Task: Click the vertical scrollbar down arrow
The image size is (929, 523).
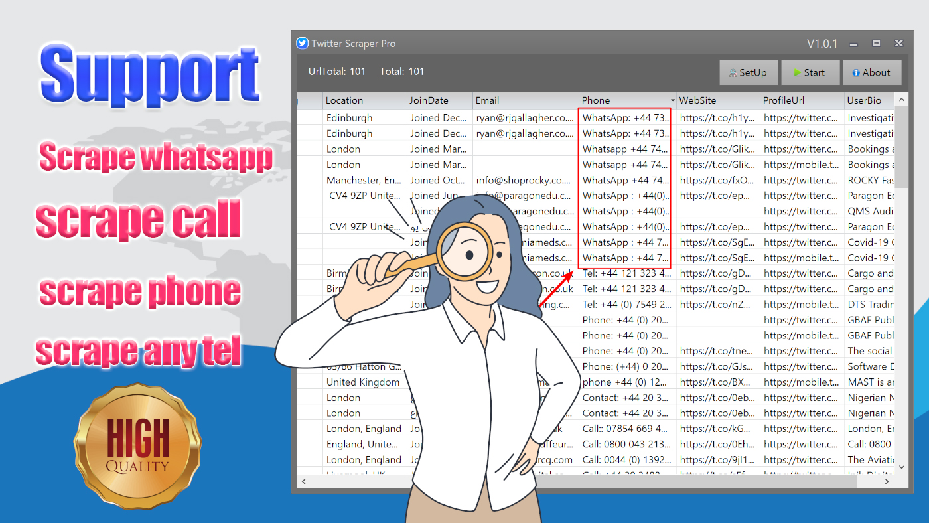Action: click(901, 466)
